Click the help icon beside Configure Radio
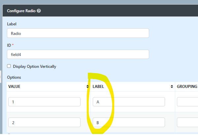 39,11
